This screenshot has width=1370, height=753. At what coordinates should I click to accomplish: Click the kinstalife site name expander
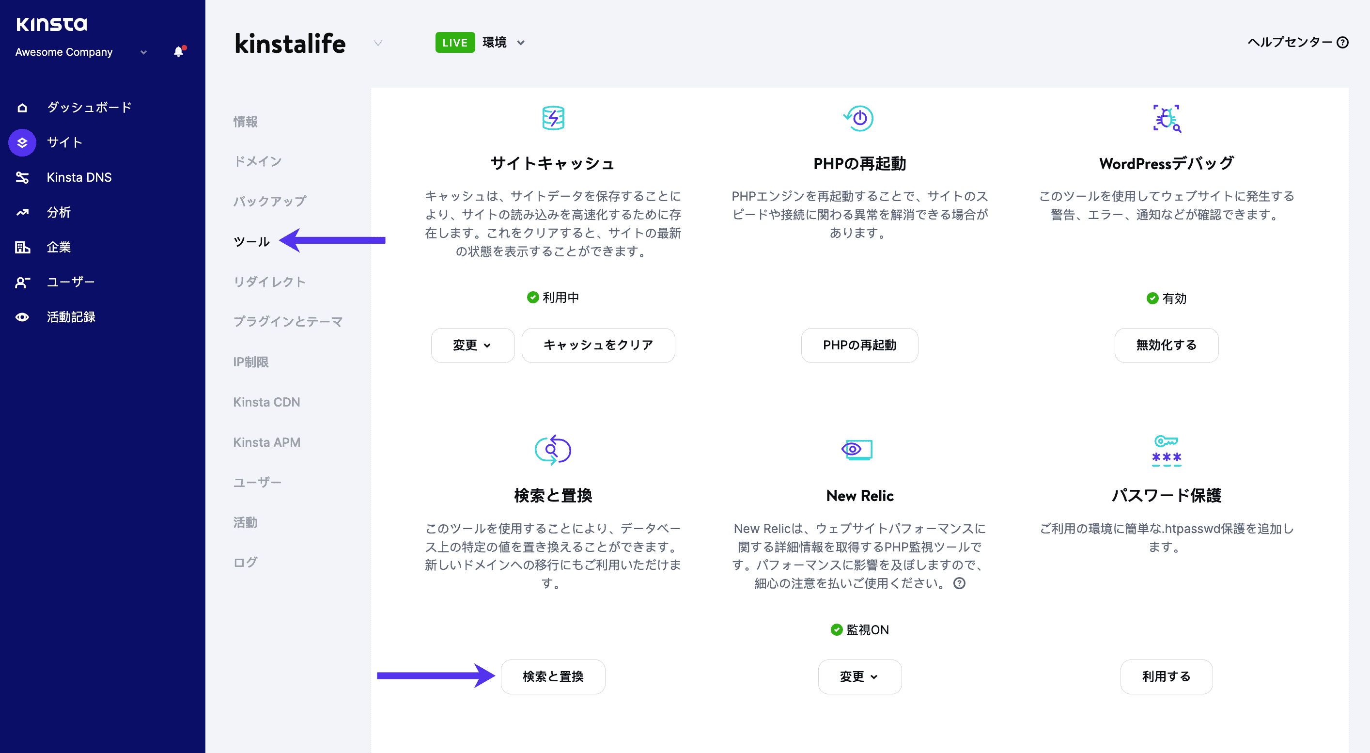tap(378, 44)
